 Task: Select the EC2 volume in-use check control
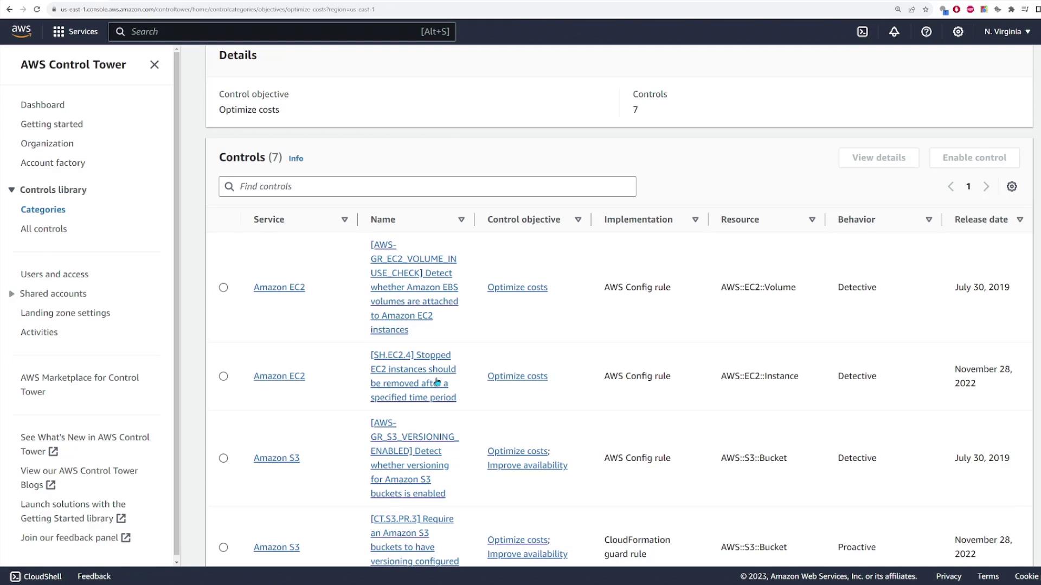coord(223,287)
